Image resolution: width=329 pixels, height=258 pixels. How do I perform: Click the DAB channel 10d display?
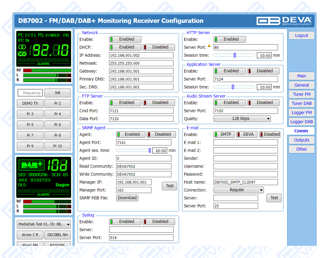58,165
